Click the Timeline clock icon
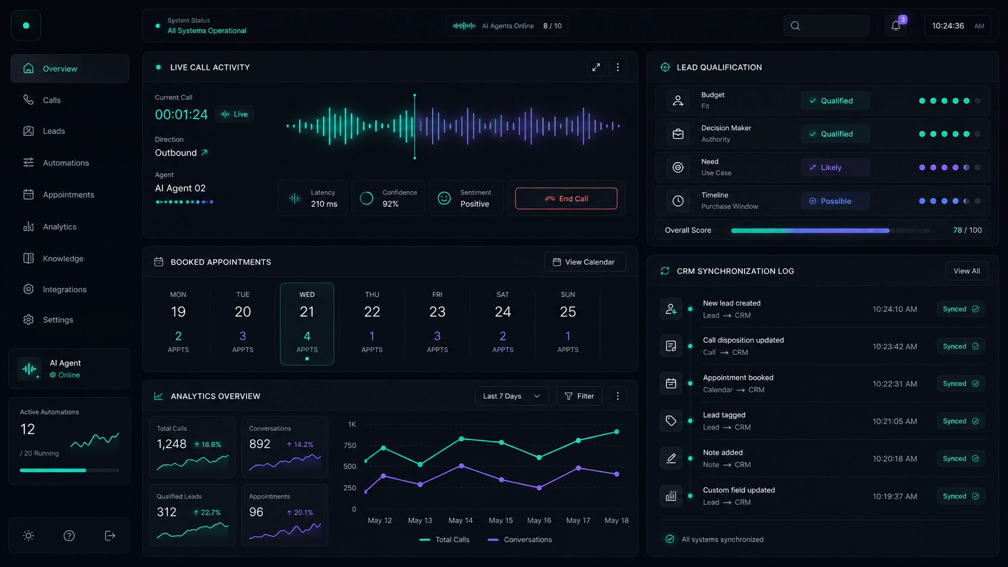 678,201
